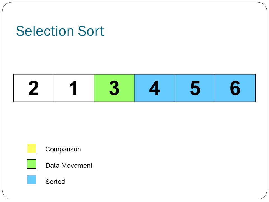Click the word Sort in the heading
Viewport: 269px width, 202px height.
pyautogui.click(x=91, y=31)
